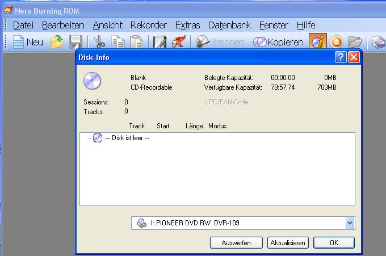Click the Brennen burn toolbar button
The image size is (386, 256).
pos(220,42)
